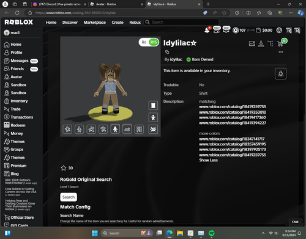The width and height of the screenshot is (306, 239).
Task: Open Spotify from the taskbar
Action: click(212, 233)
